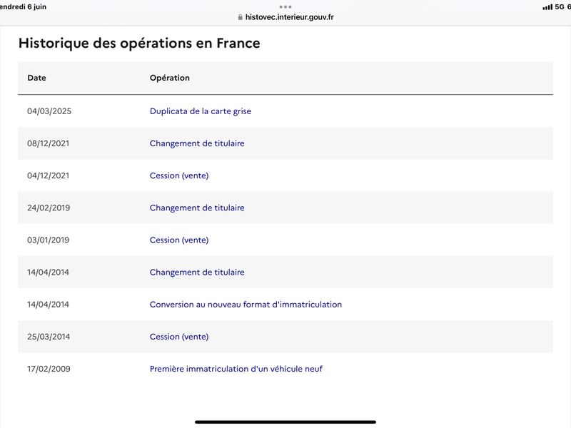Image resolution: width=571 pixels, height=428 pixels.
Task: Open Duplicata de la carte grise entry
Action: coord(201,111)
